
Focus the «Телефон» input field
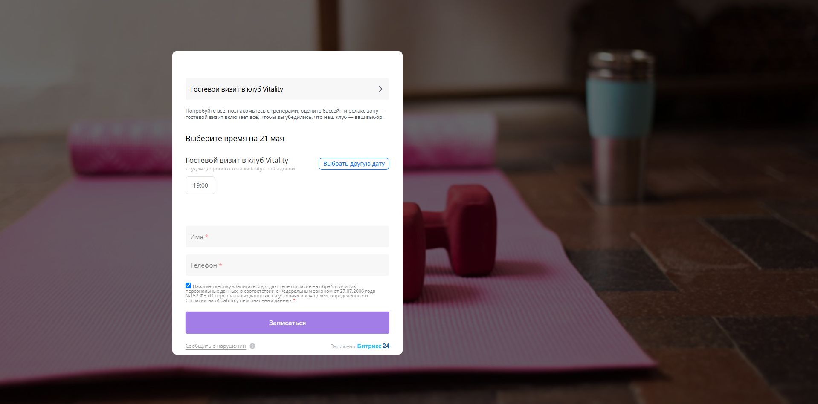287,265
